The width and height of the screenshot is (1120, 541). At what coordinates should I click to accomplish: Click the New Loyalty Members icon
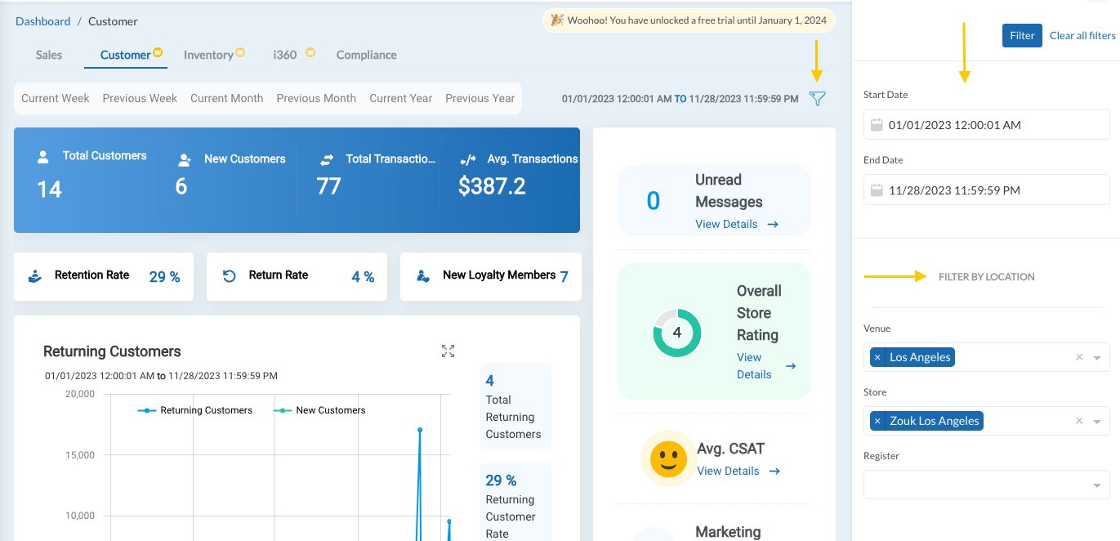coord(423,276)
